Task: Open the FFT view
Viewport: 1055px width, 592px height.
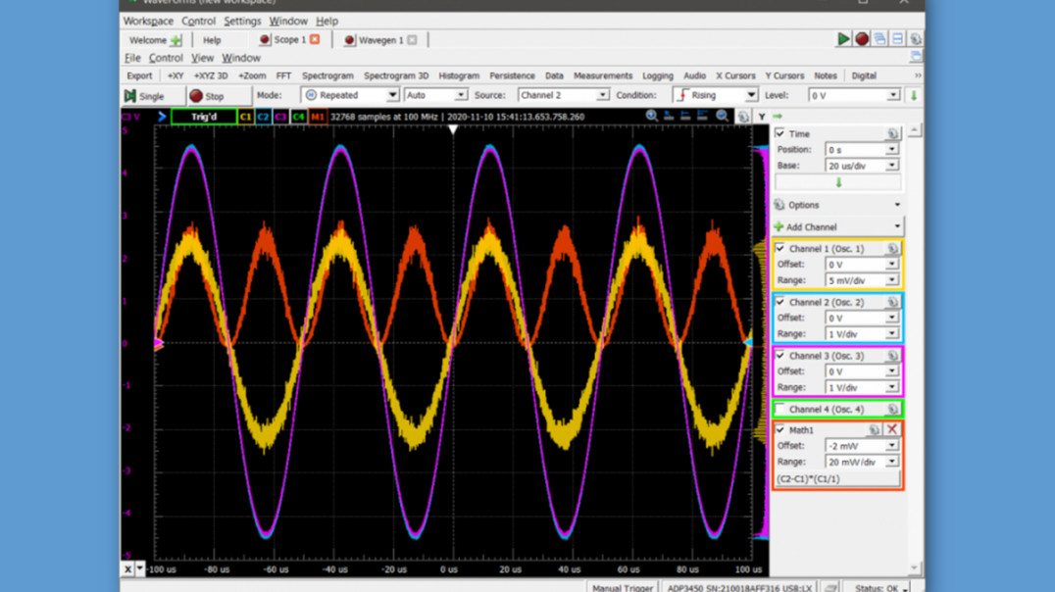Action: 284,76
